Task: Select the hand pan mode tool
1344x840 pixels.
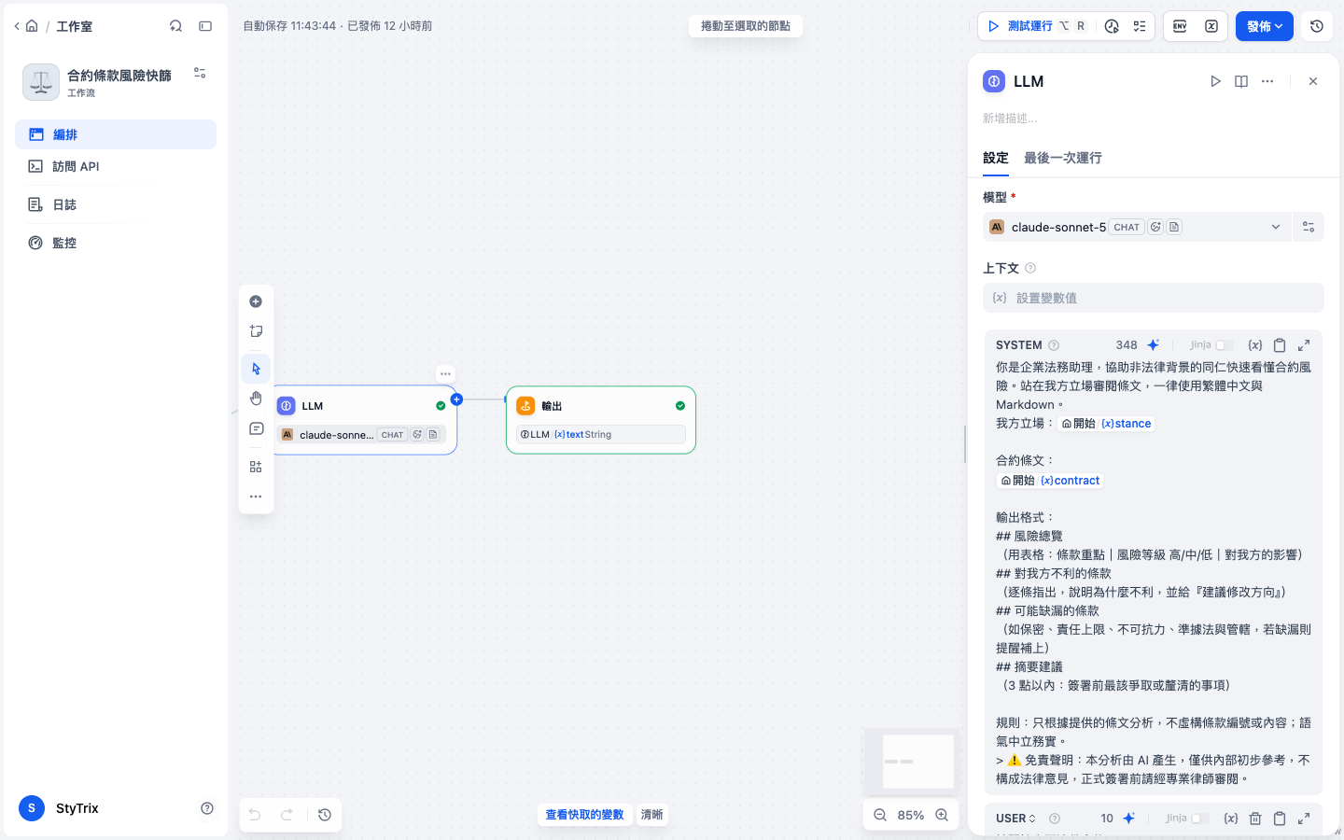Action: pos(256,399)
